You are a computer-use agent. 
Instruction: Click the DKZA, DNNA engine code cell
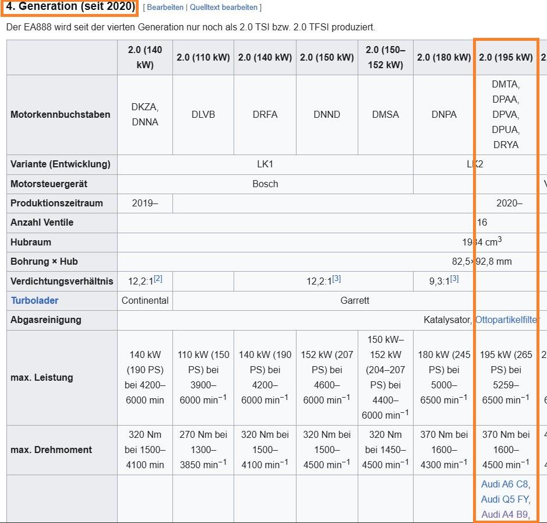(145, 114)
